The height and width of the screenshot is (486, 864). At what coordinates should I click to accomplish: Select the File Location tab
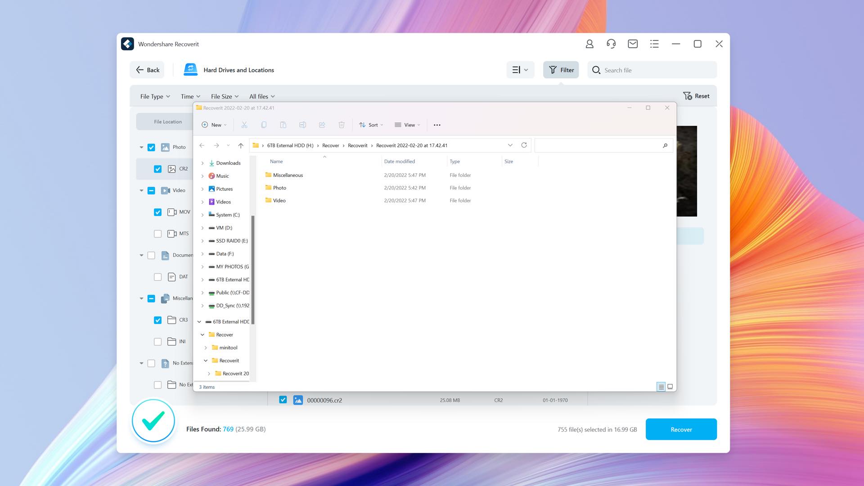165,121
